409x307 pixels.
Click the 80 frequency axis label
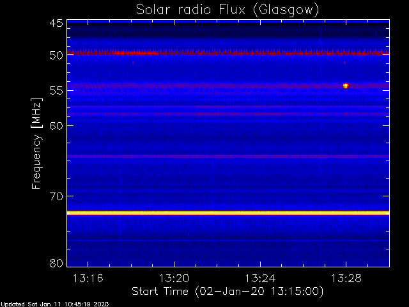coord(56,263)
